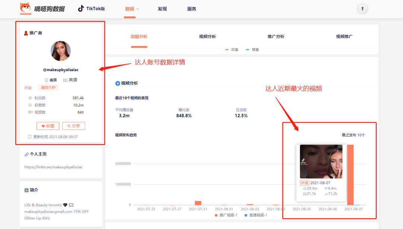403x229 pixels.
Task: Click the location pin icon next to 美国
Action: 46,80
